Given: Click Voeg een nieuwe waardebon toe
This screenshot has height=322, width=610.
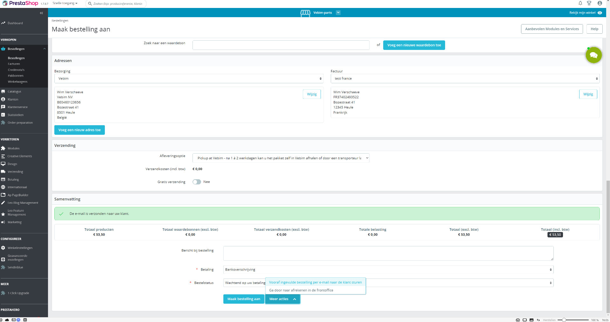Looking at the screenshot, I should coord(414,45).
